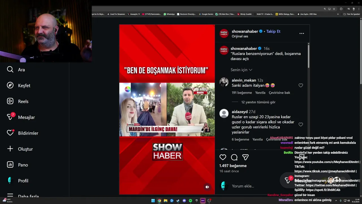Open Alert Box / Stre... bookmark
Image resolution: width=362 pixels, height=204 pixels.
click(x=225, y=14)
